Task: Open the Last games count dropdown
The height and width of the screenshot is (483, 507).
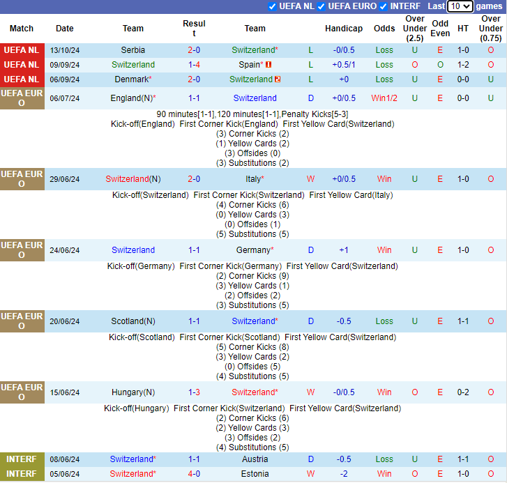Action: [x=460, y=6]
